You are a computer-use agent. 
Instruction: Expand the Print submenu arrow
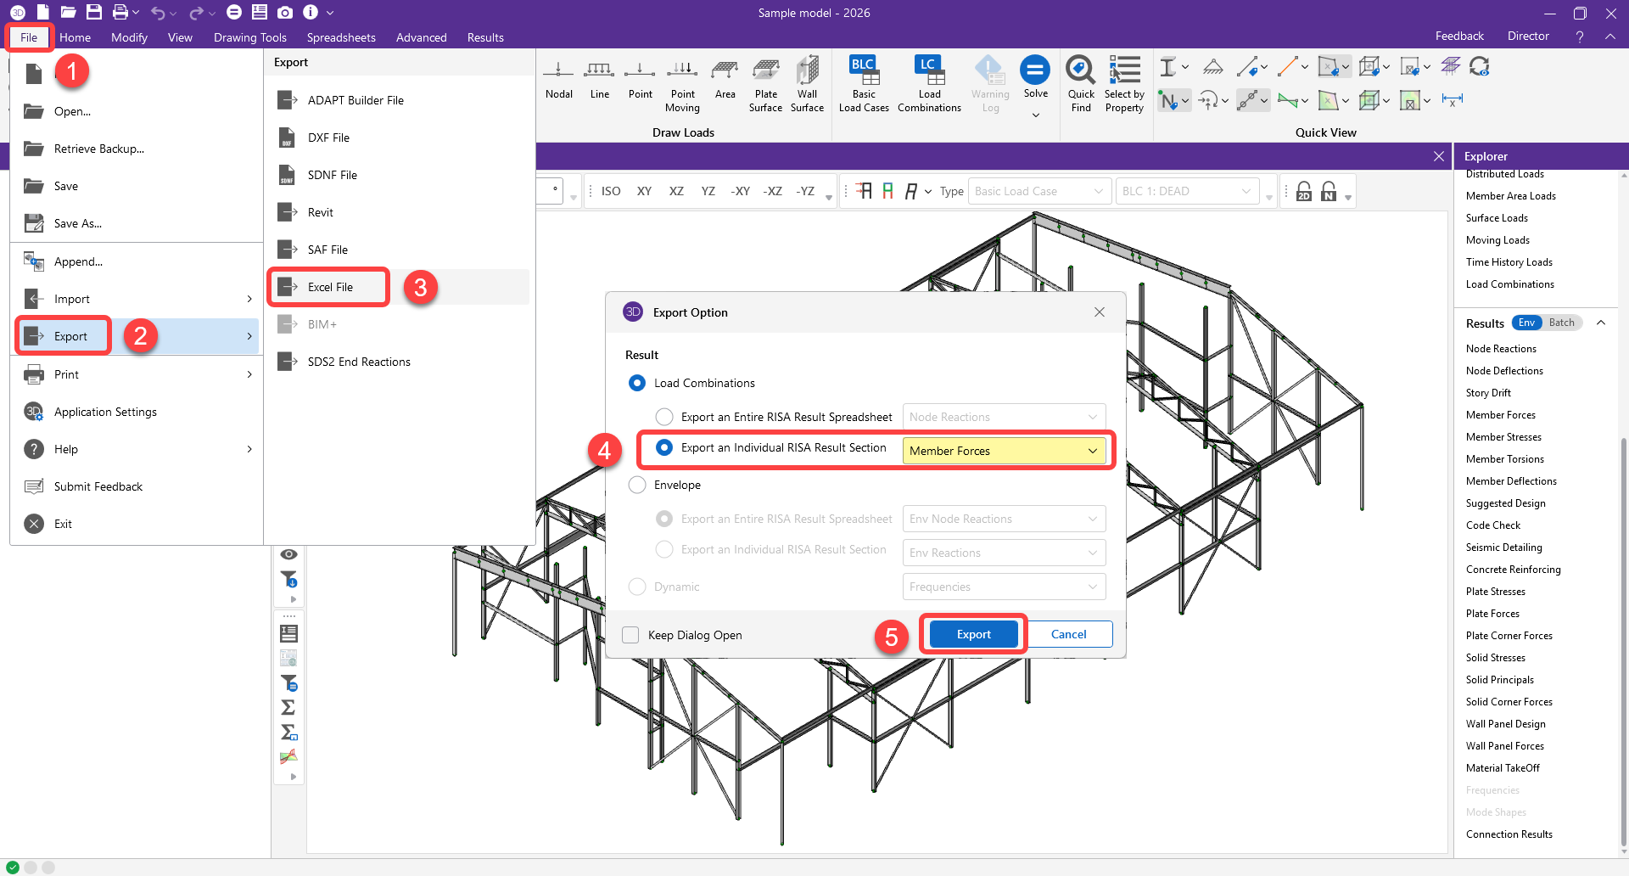(249, 374)
